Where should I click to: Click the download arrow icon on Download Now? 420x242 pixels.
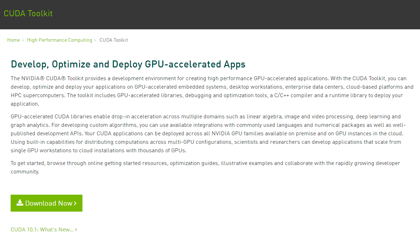pos(20,203)
